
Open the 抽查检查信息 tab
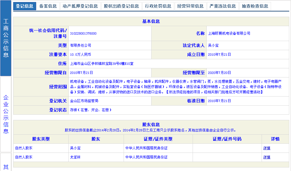click(x=255, y=6)
